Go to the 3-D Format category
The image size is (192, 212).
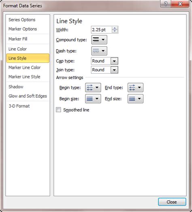[x=28, y=106]
